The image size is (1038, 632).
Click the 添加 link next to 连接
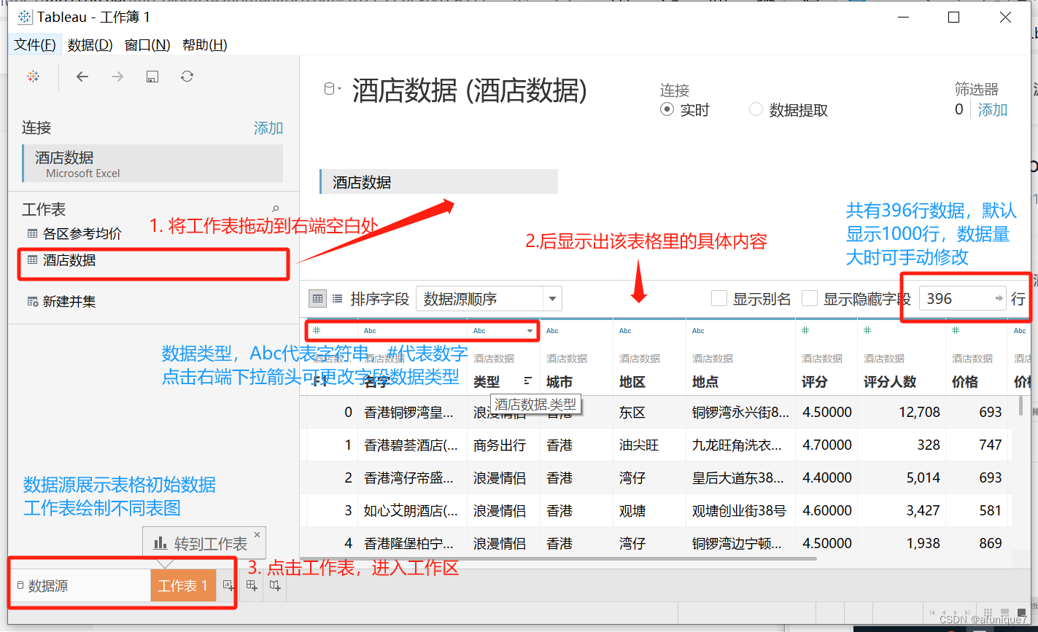click(x=268, y=128)
